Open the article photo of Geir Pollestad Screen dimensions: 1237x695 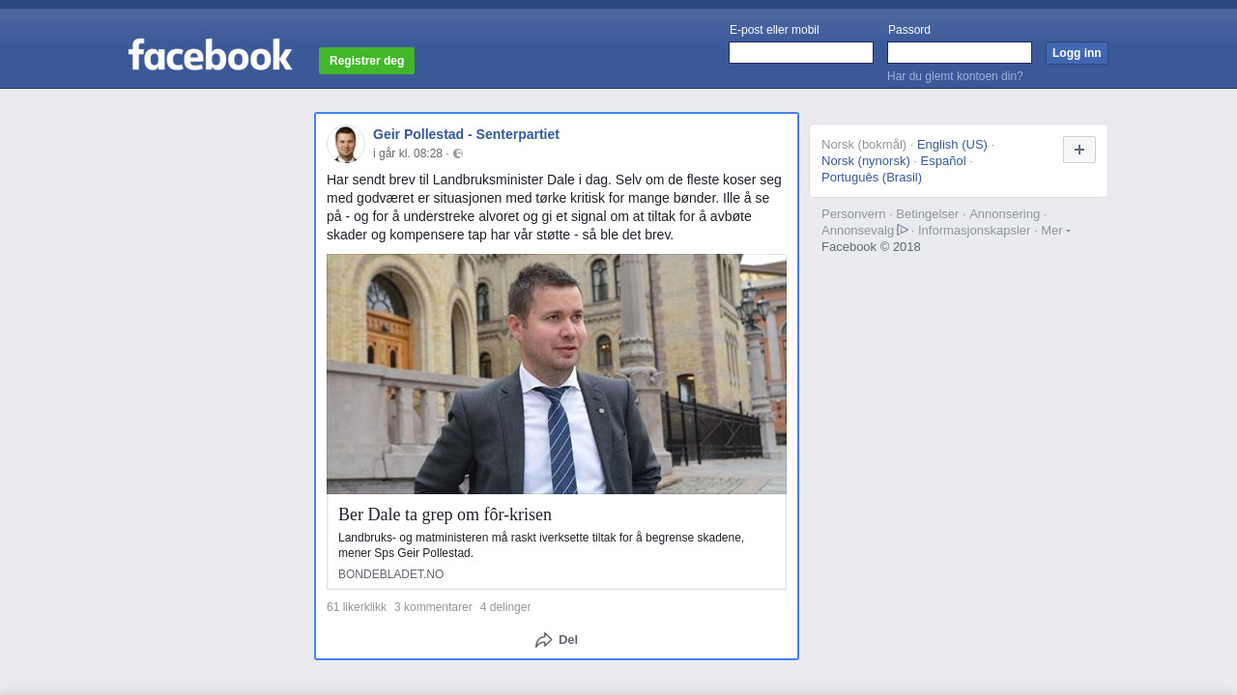point(557,374)
